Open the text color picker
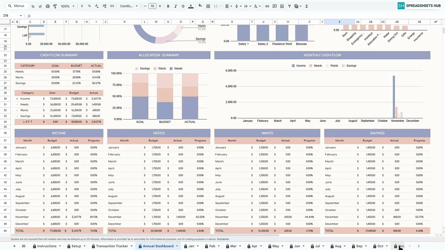The width and height of the screenshot is (445, 250). (x=191, y=6)
